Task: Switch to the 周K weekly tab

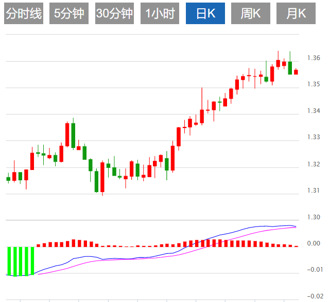Action: 251,13
